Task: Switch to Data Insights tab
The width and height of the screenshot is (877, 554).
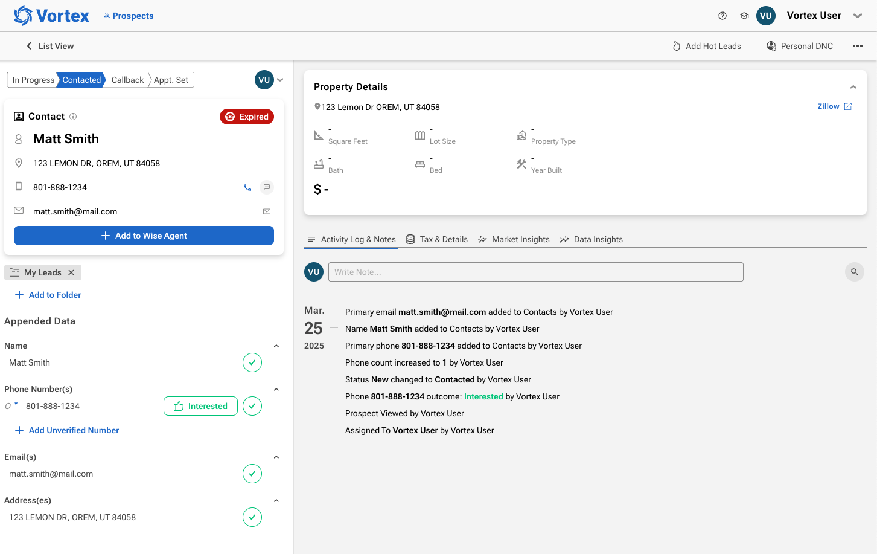Action: tap(592, 239)
